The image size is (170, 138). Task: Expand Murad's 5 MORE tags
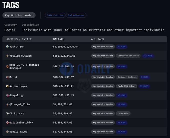(x=144, y=77)
